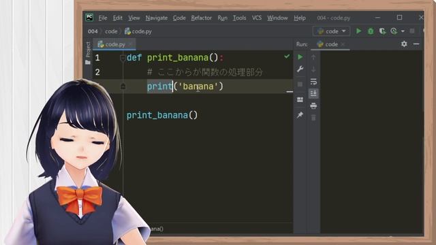The width and height of the screenshot is (436, 245).
Task: Open the Tools menu
Action: click(x=239, y=18)
